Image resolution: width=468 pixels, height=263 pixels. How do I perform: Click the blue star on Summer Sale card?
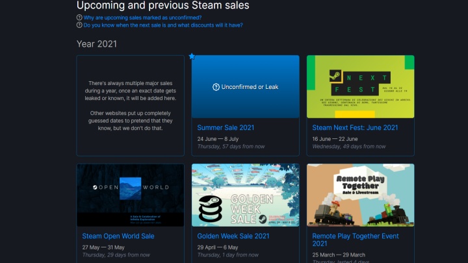pyautogui.click(x=192, y=56)
